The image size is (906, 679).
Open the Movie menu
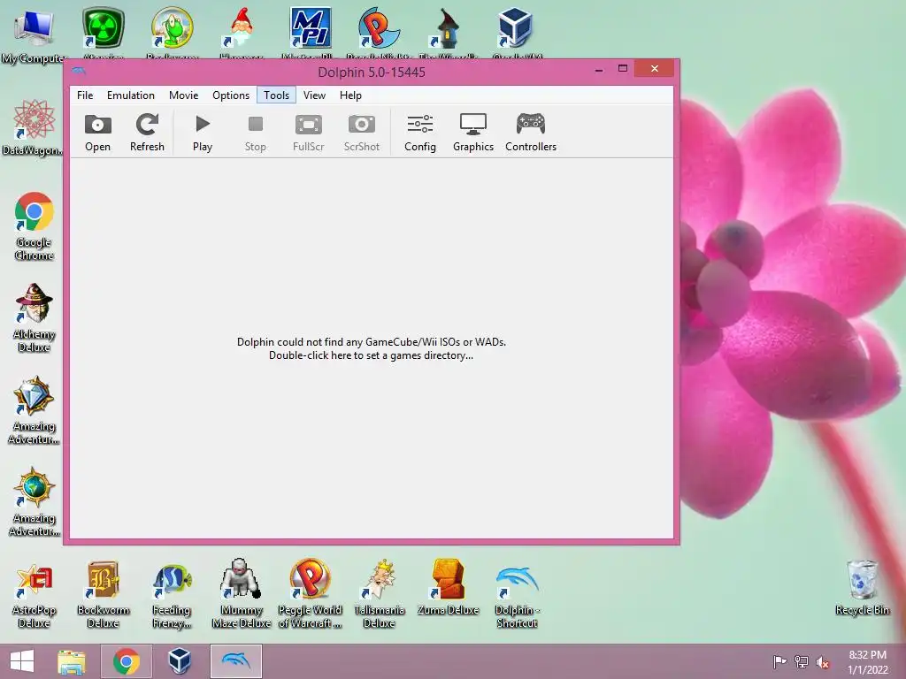184,95
